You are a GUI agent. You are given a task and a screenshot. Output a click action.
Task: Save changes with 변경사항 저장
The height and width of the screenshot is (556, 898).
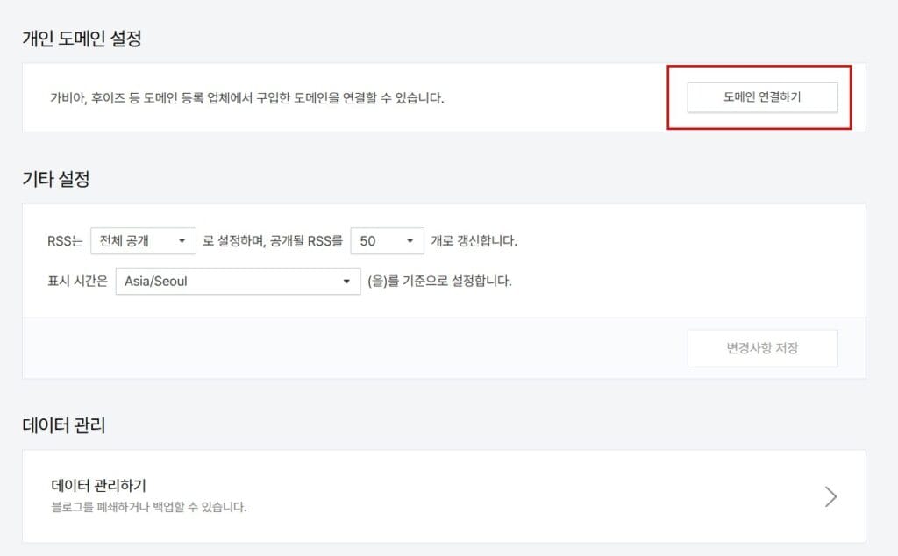(762, 347)
